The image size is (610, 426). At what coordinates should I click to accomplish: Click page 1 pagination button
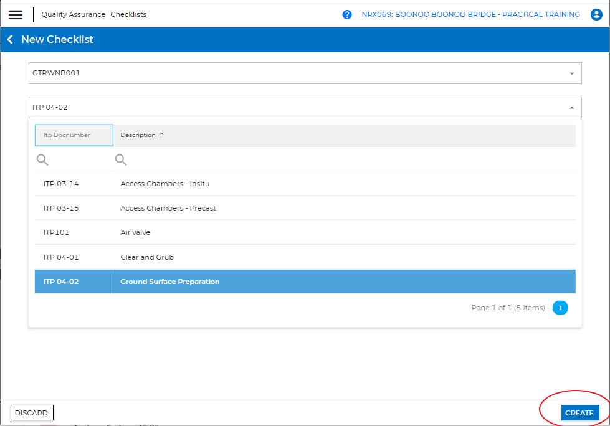(560, 308)
